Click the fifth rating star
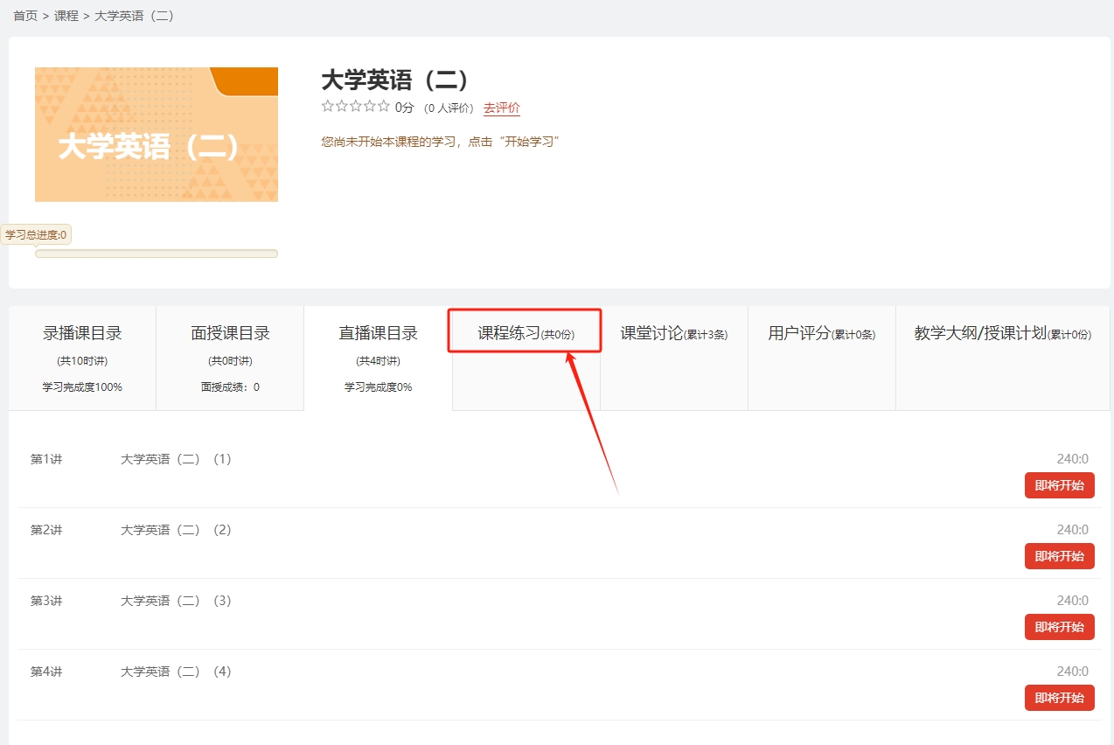1114x745 pixels. [x=383, y=107]
